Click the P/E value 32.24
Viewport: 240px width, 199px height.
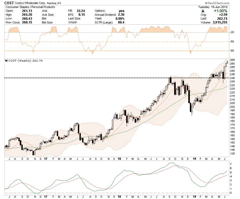pos(81,11)
